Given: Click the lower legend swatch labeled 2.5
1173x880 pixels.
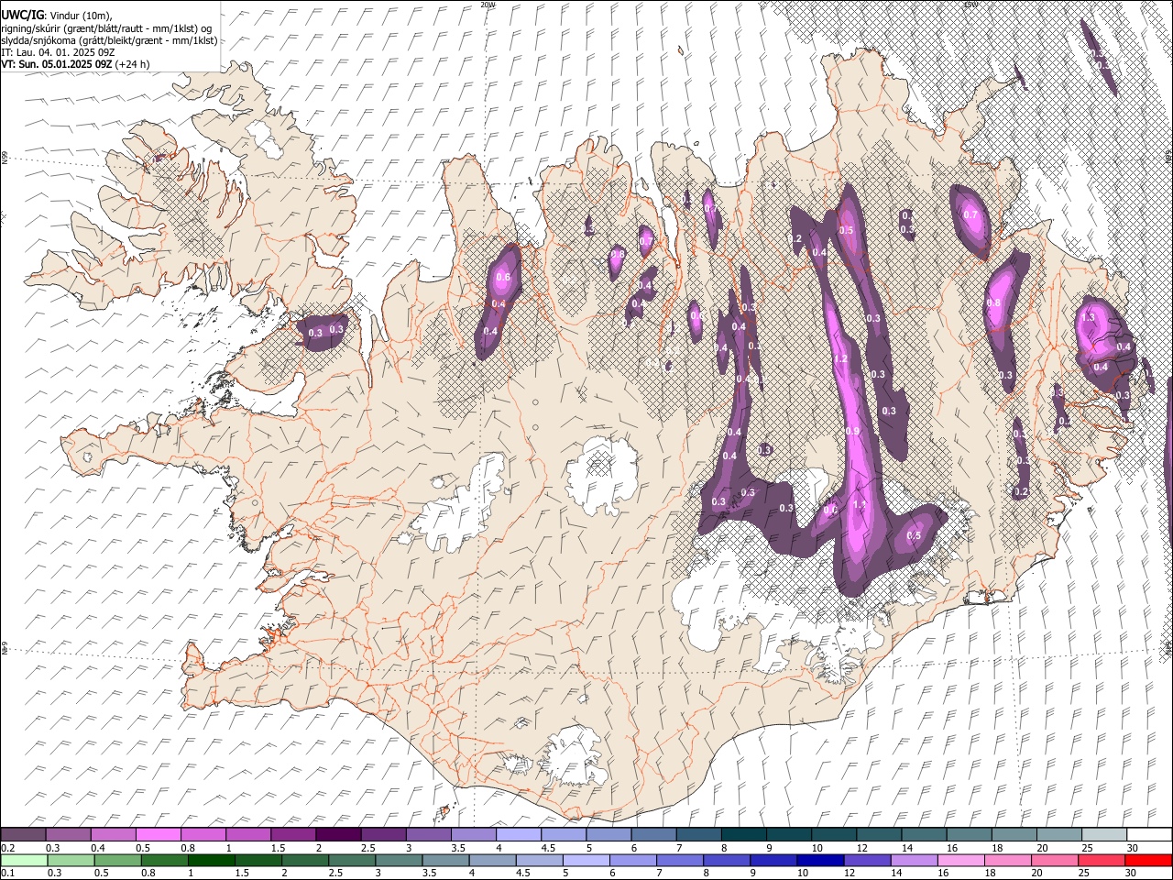Looking at the screenshot, I should (x=351, y=860).
